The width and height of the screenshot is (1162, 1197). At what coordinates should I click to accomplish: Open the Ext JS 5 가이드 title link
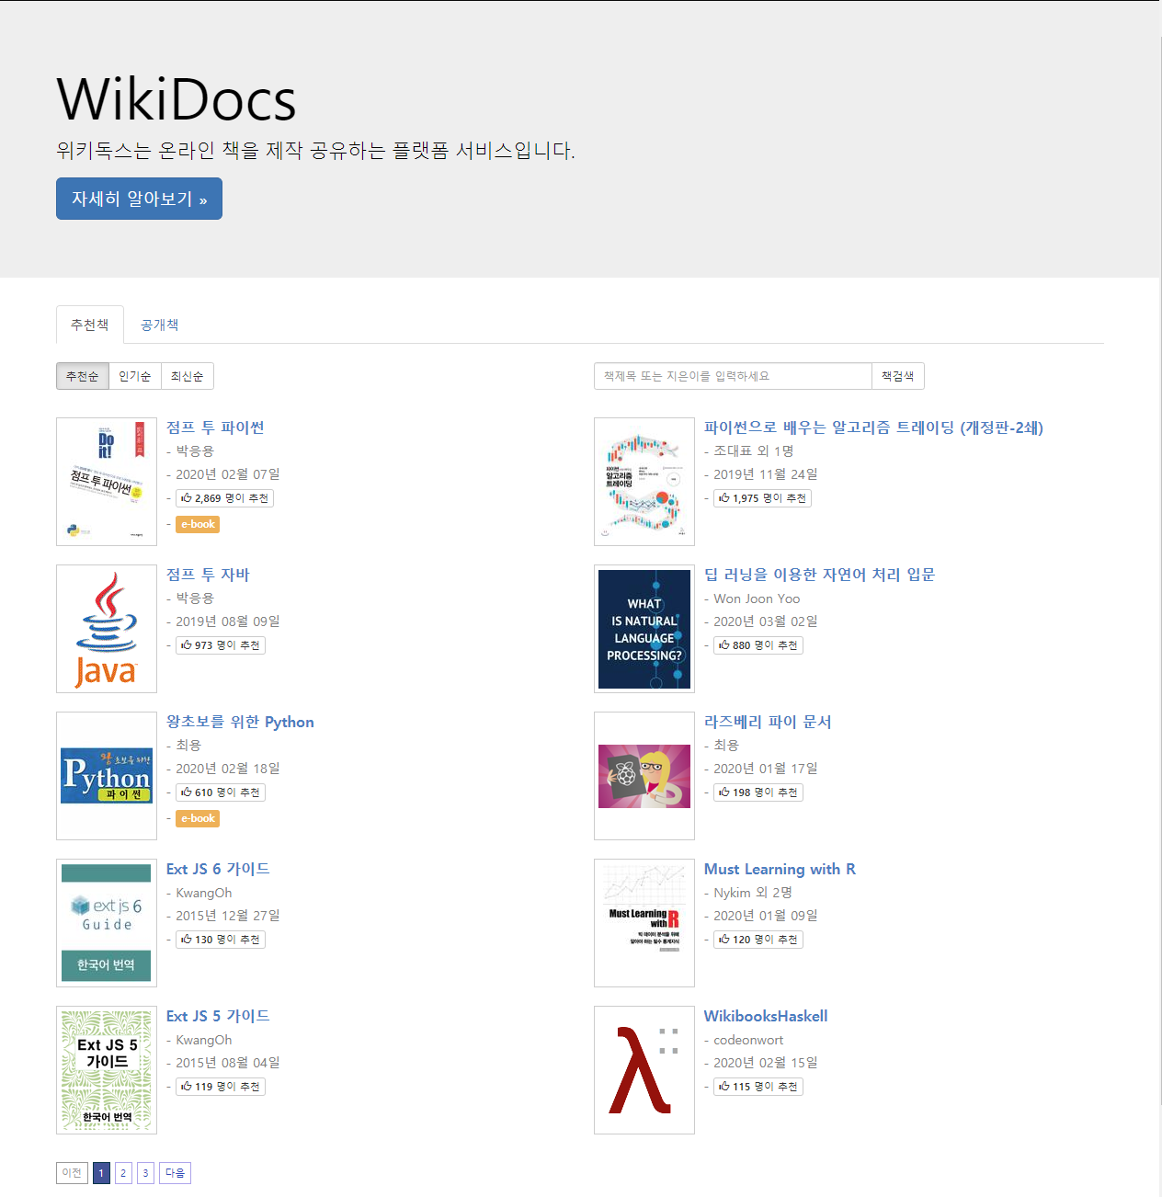[x=218, y=1016]
